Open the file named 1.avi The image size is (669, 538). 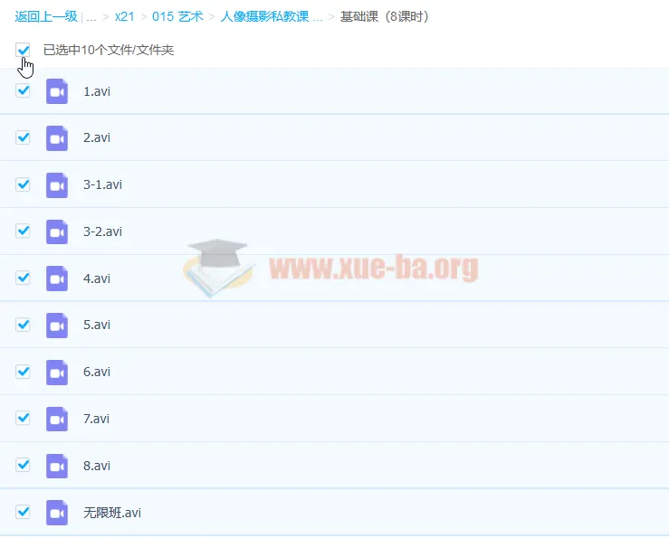point(97,91)
